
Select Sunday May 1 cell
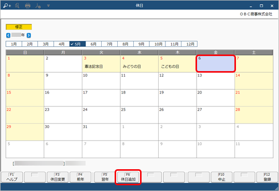tap(25, 64)
